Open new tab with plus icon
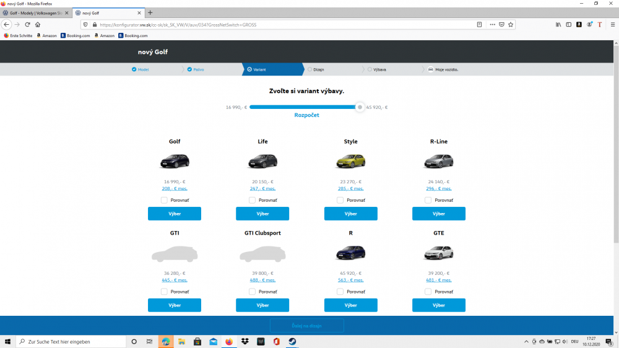Image resolution: width=619 pixels, height=348 pixels. click(150, 12)
